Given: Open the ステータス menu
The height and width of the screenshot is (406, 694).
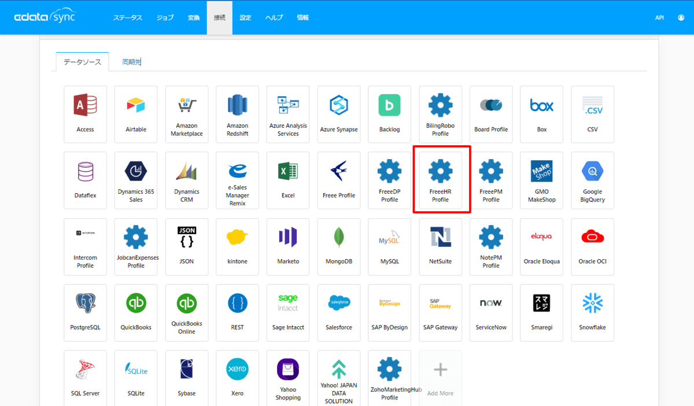Looking at the screenshot, I should click(x=127, y=17).
